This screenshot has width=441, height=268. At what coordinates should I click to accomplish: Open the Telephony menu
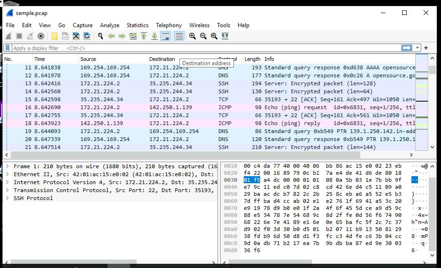pos(169,25)
